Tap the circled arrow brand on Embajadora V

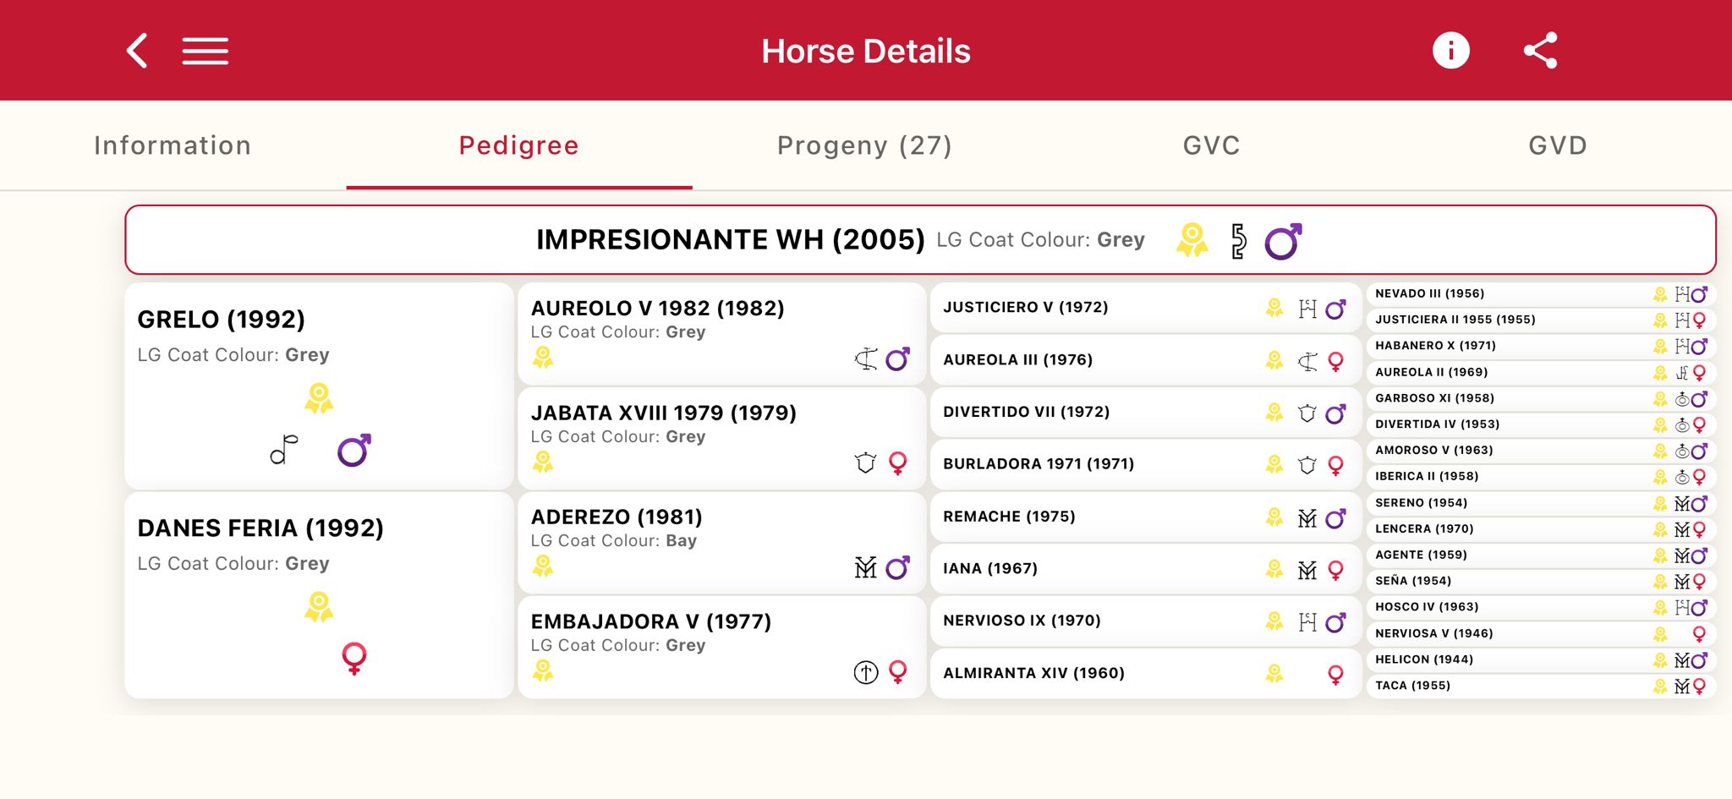(865, 672)
